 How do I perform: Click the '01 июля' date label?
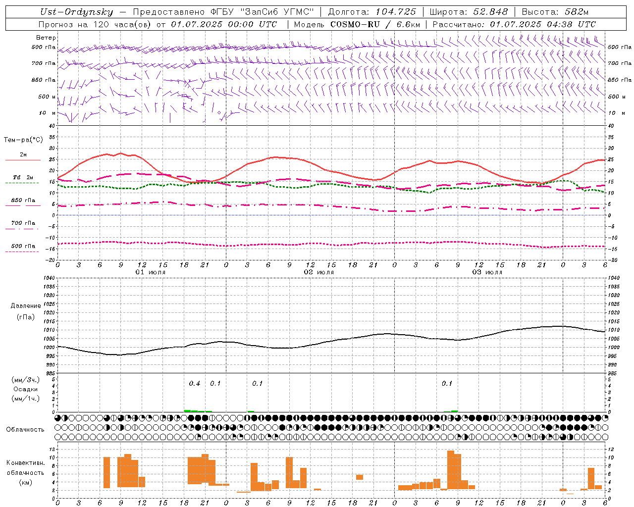(x=151, y=272)
